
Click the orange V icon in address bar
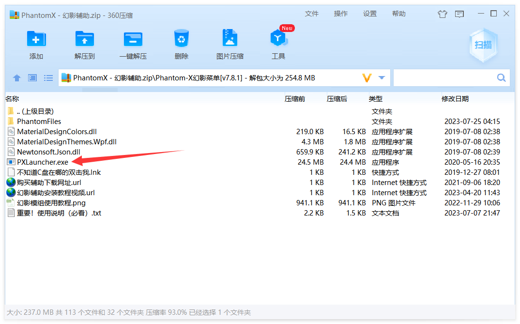tap(367, 78)
